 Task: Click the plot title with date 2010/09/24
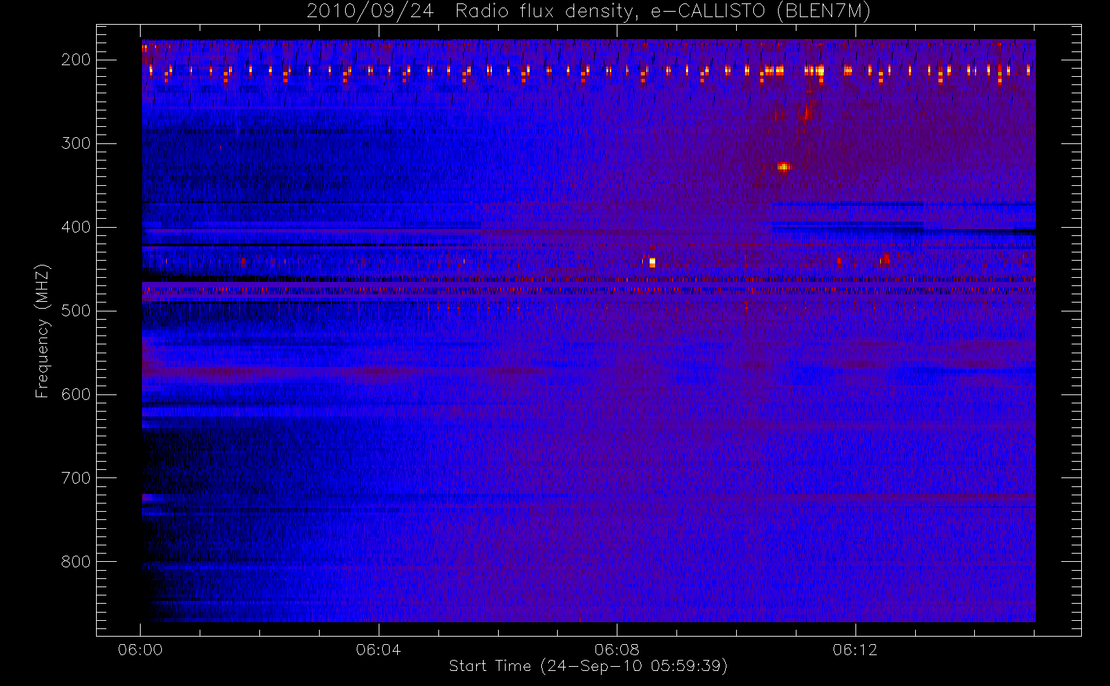(589, 11)
